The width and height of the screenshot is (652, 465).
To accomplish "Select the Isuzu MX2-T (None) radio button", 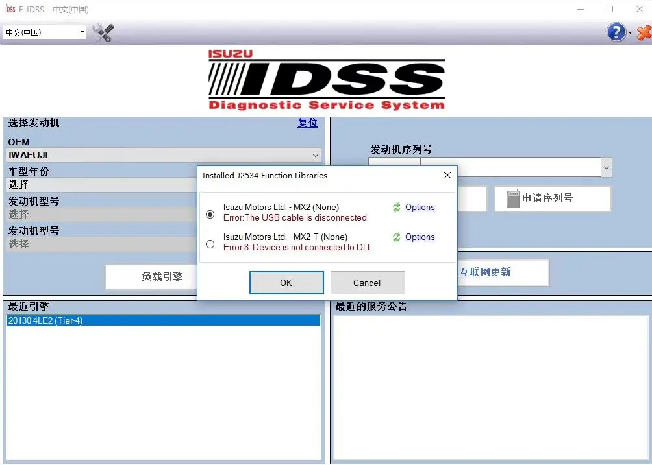I will point(210,244).
